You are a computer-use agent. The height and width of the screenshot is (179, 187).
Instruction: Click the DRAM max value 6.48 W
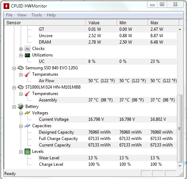[x=157, y=42]
